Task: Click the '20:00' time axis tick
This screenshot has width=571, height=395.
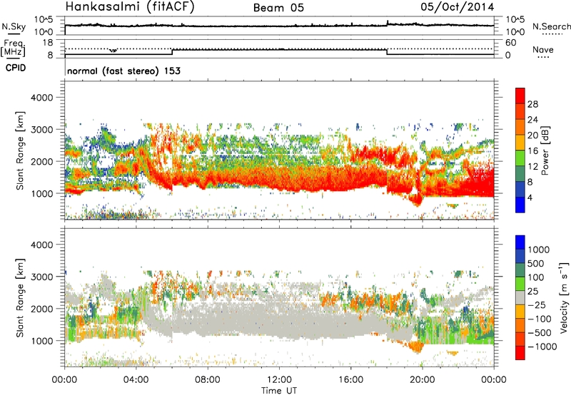Action: (422, 380)
